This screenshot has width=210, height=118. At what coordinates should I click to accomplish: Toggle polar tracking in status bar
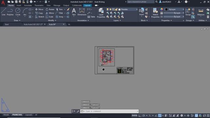143,115
